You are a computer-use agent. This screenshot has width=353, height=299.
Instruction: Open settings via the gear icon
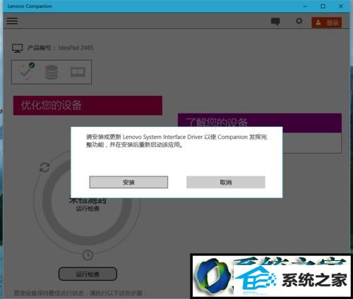pos(299,21)
